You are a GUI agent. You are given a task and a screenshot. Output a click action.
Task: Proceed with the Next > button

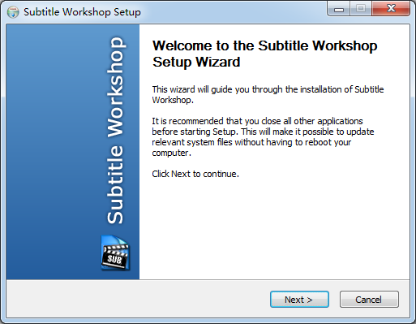click(x=299, y=300)
